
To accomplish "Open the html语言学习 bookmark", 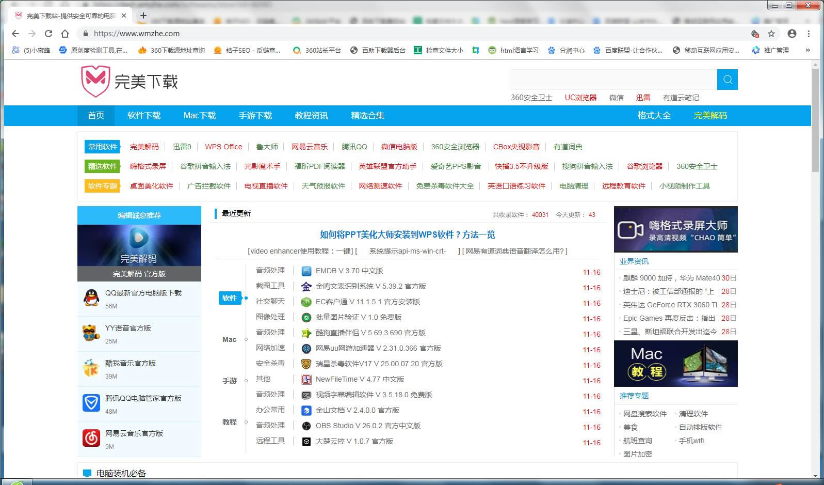I will [x=513, y=50].
